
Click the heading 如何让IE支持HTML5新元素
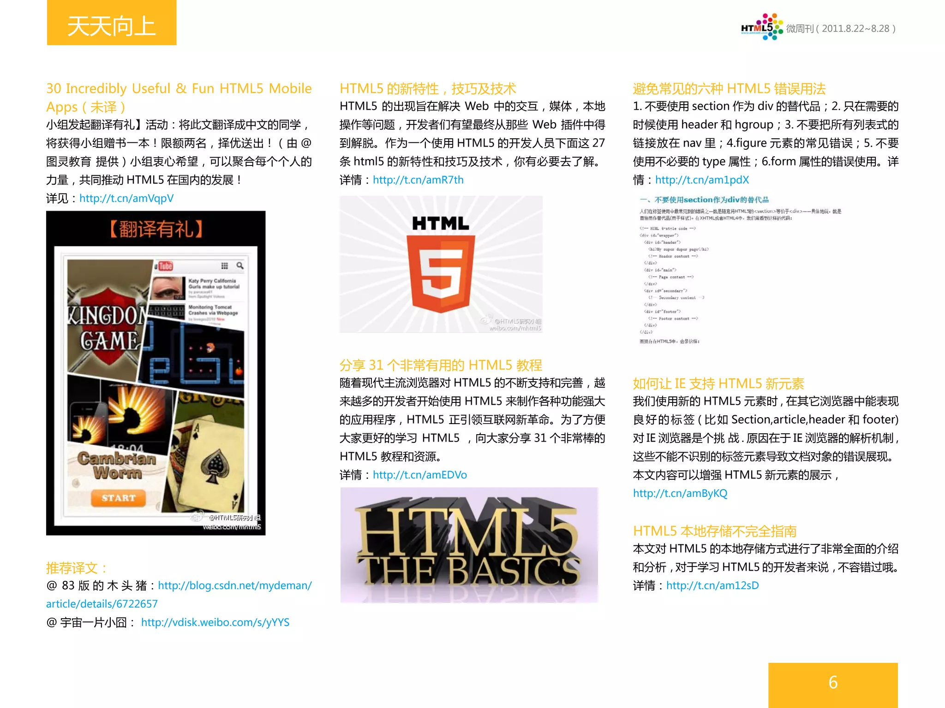pos(718,383)
